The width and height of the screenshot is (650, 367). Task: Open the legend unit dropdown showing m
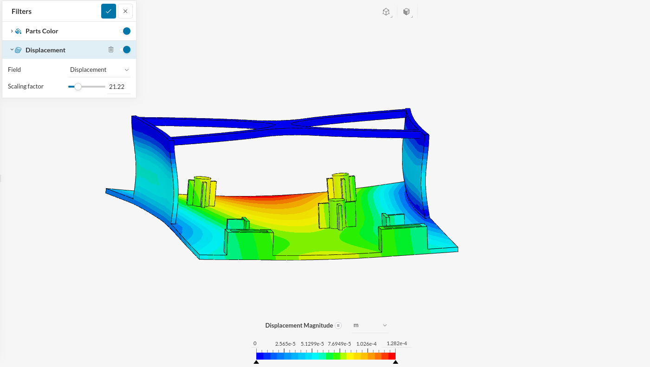pos(370,325)
